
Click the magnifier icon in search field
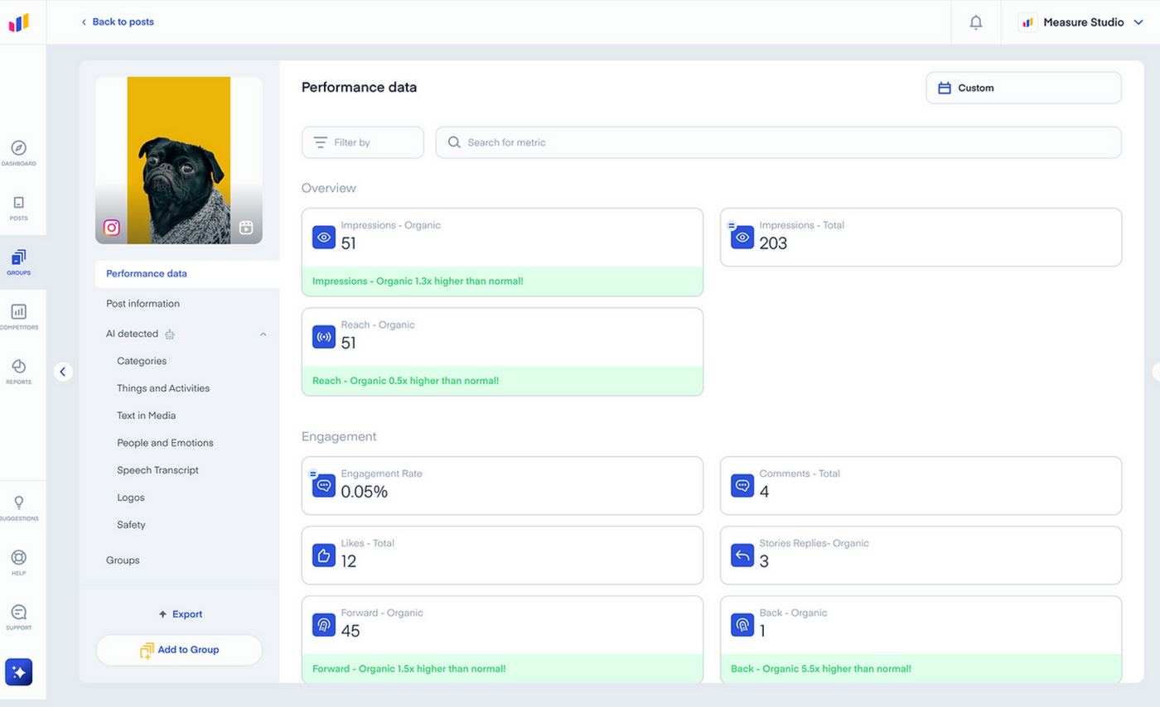click(x=454, y=142)
